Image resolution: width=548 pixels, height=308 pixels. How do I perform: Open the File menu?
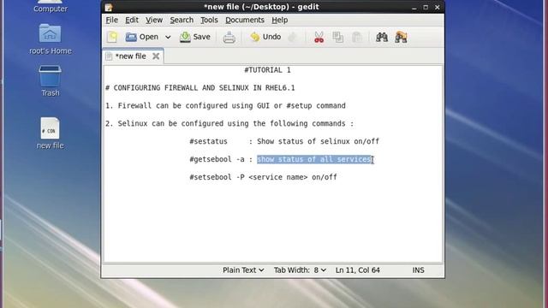point(112,20)
